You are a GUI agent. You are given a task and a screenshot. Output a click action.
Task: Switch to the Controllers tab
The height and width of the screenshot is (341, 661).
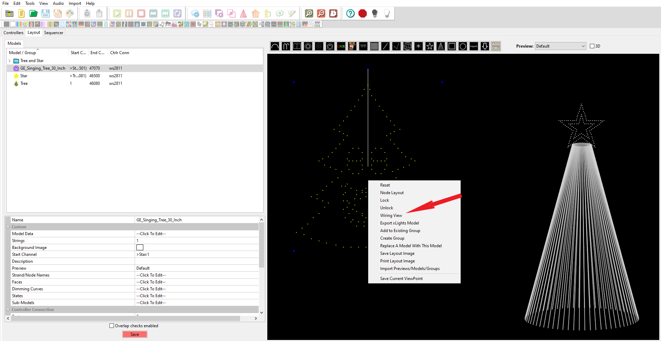[x=13, y=33]
